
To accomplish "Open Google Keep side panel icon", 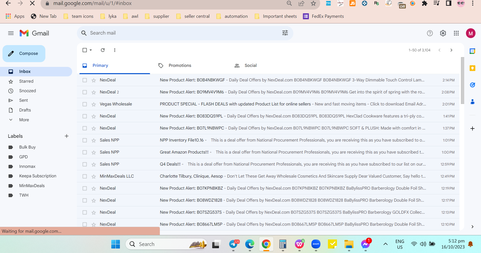I will [x=472, y=68].
